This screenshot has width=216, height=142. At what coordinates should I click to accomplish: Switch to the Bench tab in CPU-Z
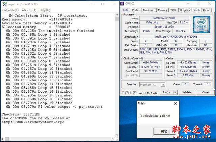[x=196, y=10]
